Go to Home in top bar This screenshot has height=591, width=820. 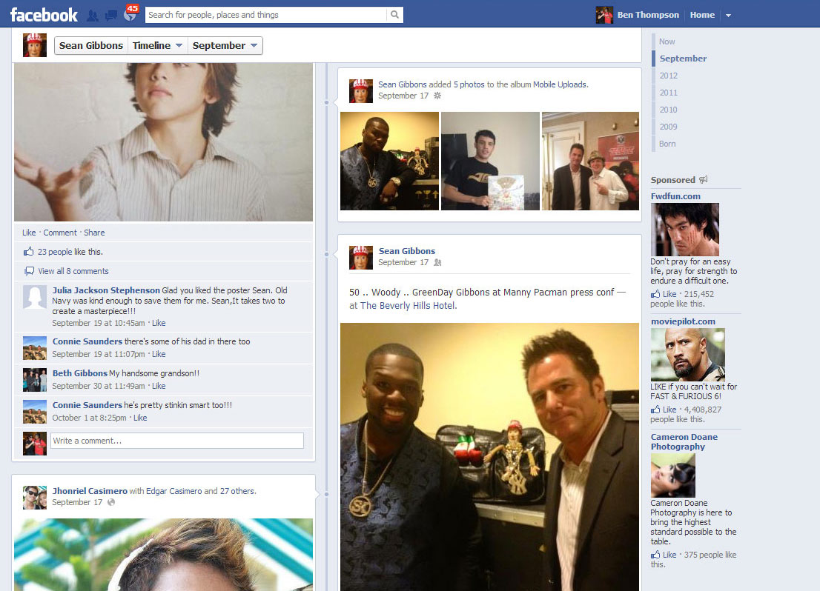pyautogui.click(x=702, y=15)
